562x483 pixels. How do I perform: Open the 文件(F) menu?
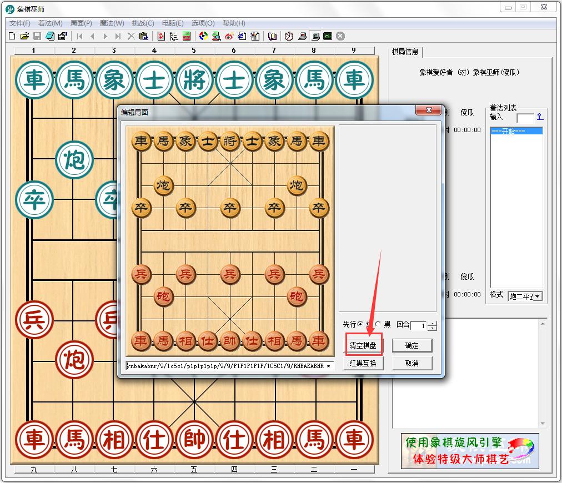19,23
